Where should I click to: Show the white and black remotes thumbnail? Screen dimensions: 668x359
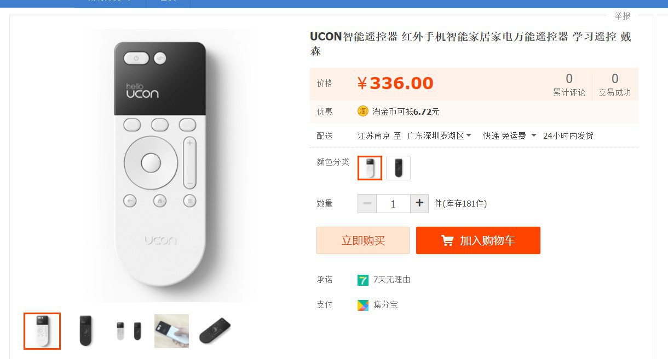coord(128,331)
